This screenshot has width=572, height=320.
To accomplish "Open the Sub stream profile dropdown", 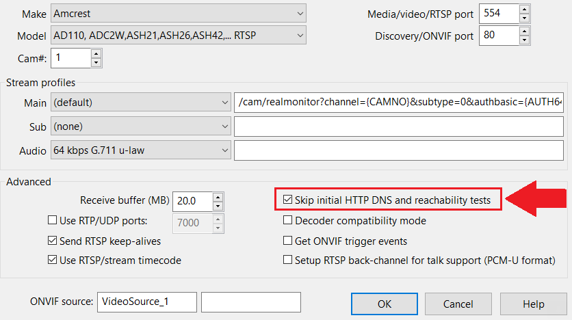I will [141, 126].
